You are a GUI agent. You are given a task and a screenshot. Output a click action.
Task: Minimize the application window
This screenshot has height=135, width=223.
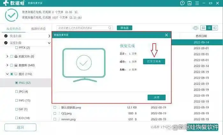pos(204,3)
